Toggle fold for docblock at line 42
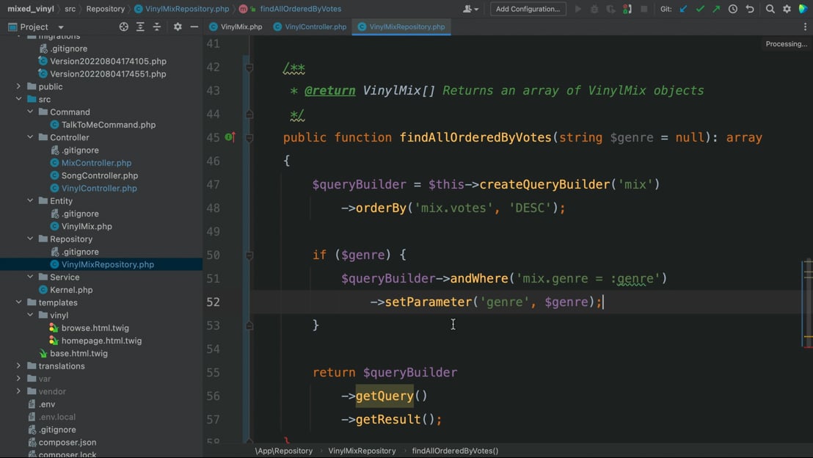This screenshot has width=813, height=458. tap(249, 67)
